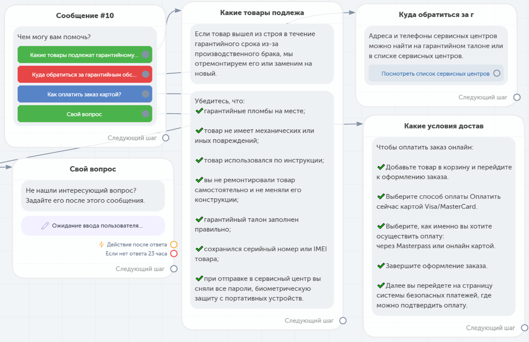Select the 'Ожидание ввода пользователя...' element
The image size is (529, 342).
tap(93, 226)
